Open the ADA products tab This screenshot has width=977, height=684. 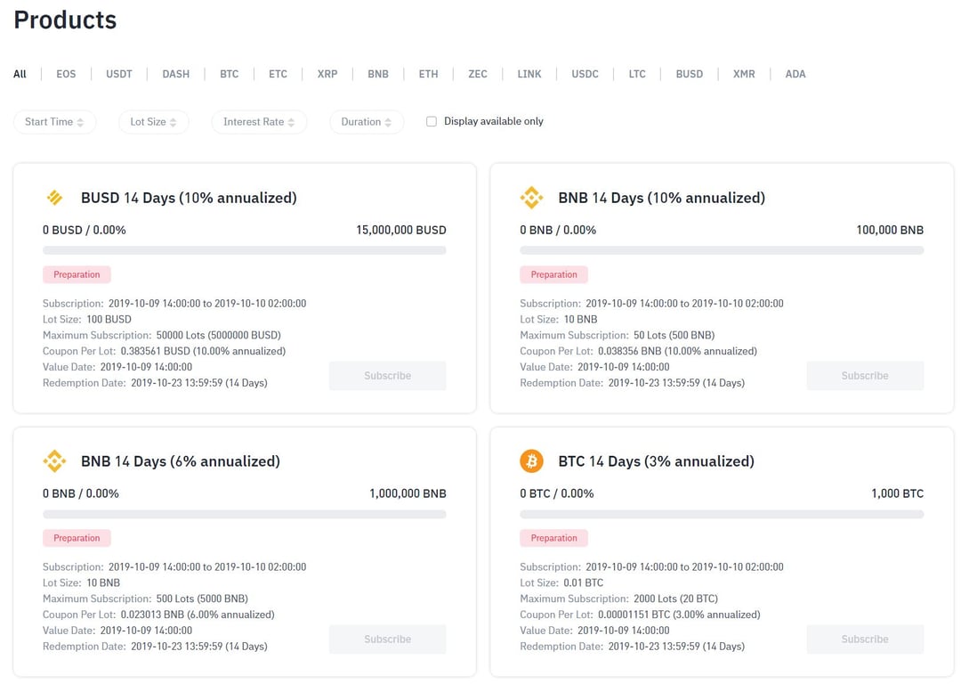(795, 74)
